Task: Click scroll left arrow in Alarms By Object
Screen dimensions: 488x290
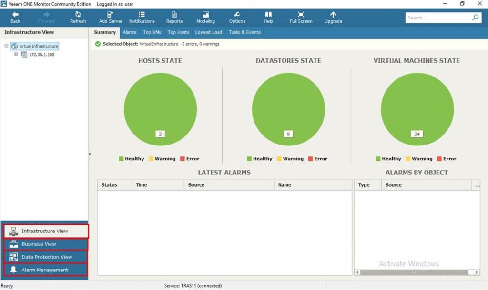Action: (x=358, y=272)
